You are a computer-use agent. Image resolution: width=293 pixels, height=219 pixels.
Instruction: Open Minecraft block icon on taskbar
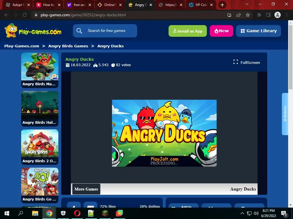(105, 213)
